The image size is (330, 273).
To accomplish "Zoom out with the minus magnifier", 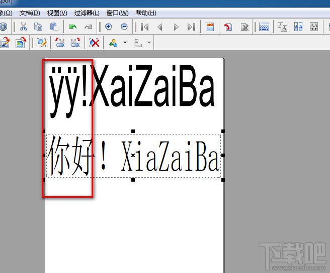I will [124, 27].
